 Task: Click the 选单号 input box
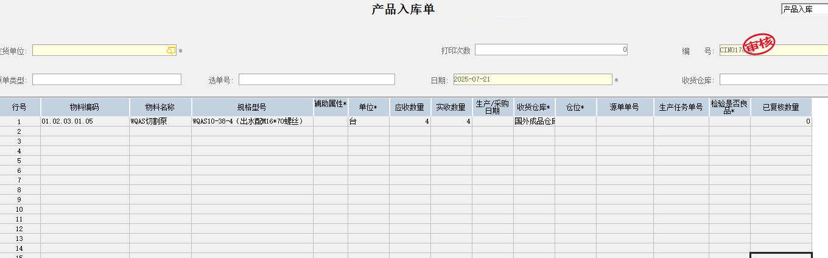(x=317, y=80)
